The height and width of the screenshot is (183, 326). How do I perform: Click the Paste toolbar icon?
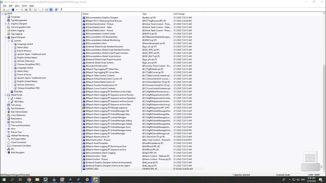[30, 10]
